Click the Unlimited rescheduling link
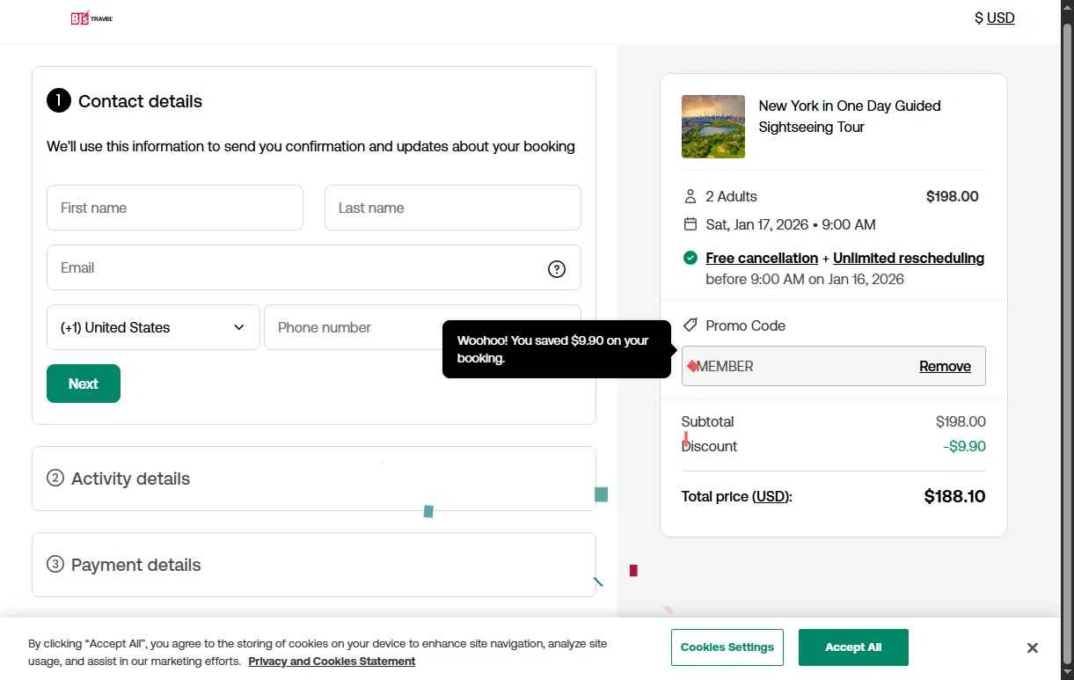This screenshot has width=1074, height=680. click(x=908, y=258)
